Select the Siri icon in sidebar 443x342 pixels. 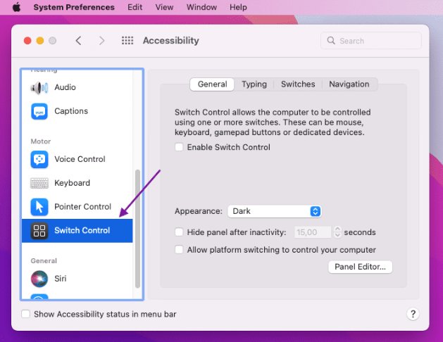(39, 279)
